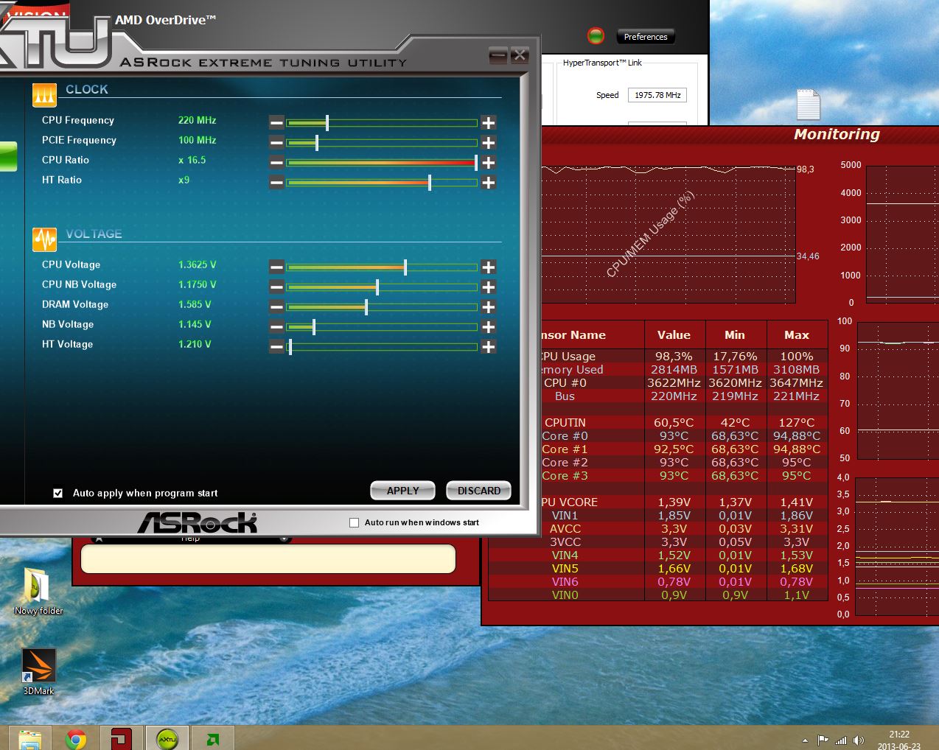
Task: Select the AVCC sensor row
Action: 658,529
